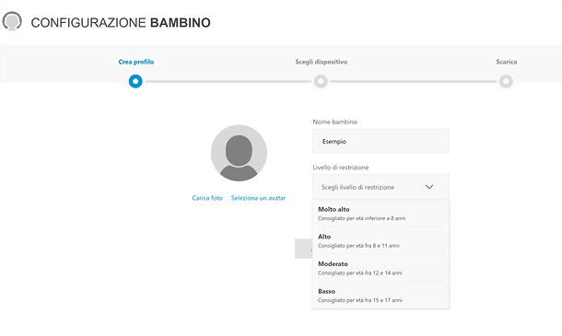Screen dimensions: 562x336
Task: Click the Nome bambino label
Action: tap(334, 122)
